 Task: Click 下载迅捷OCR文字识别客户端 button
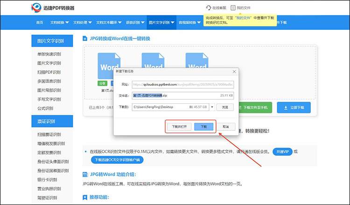[117, 160]
